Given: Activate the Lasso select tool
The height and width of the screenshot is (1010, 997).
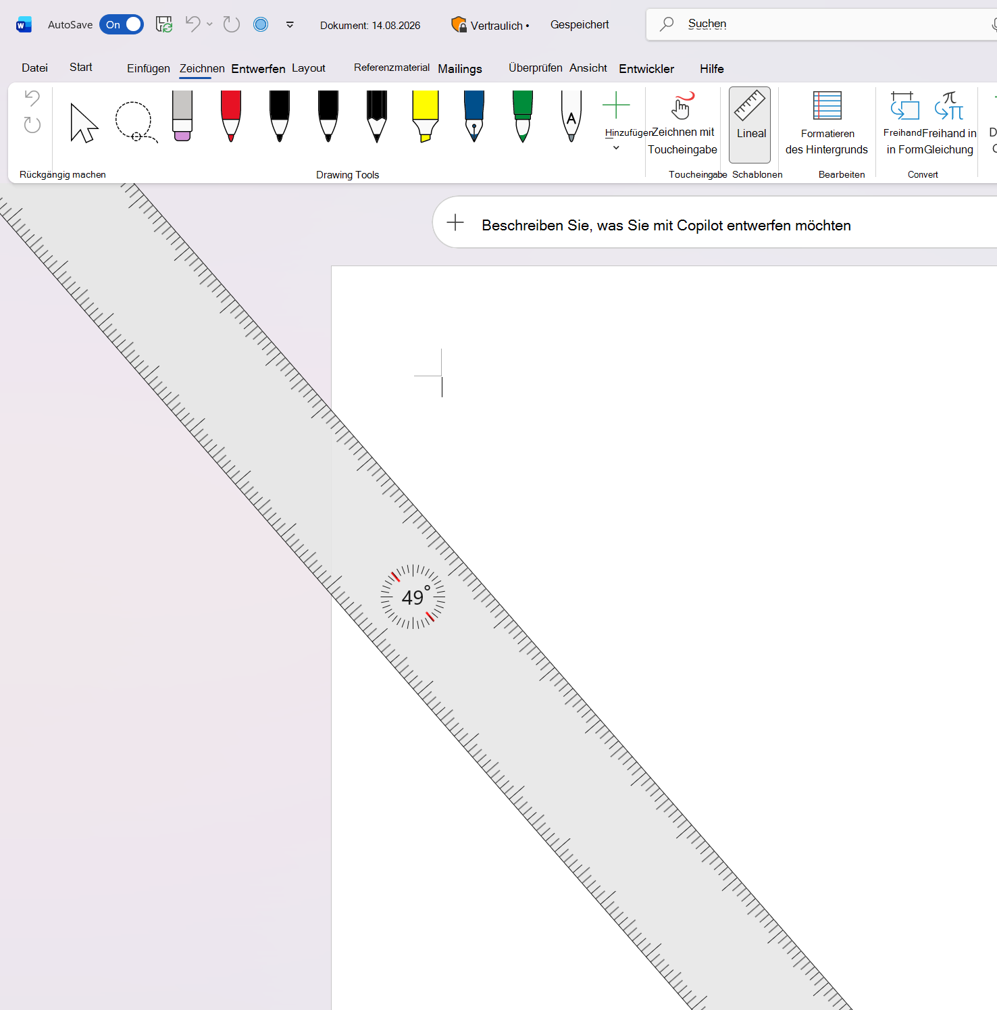Looking at the screenshot, I should tap(135, 122).
